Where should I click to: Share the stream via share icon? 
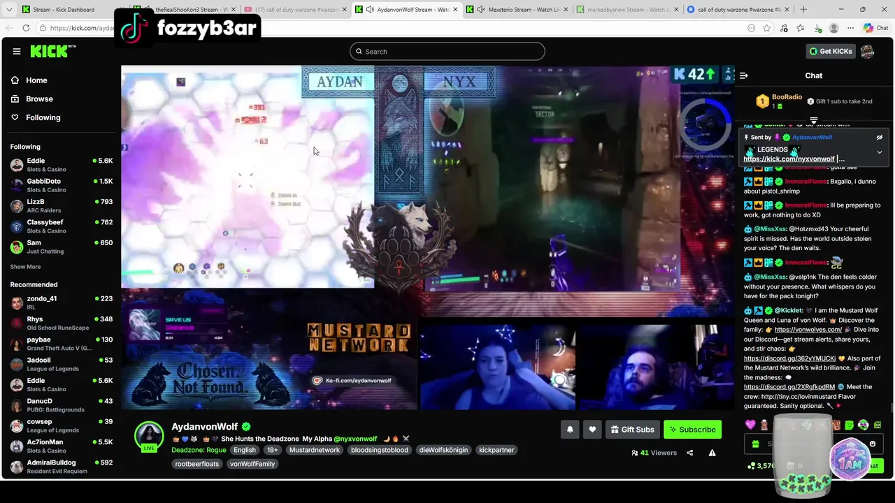690,453
